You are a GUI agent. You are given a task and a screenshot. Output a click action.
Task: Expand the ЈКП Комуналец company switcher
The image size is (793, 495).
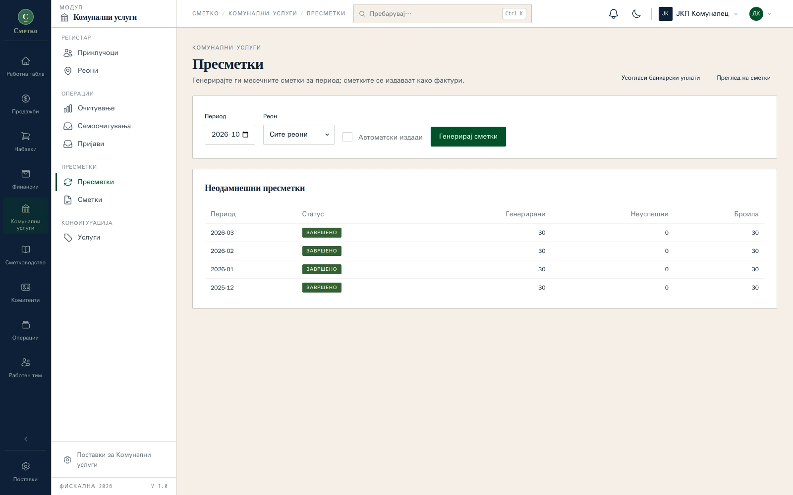pyautogui.click(x=698, y=14)
